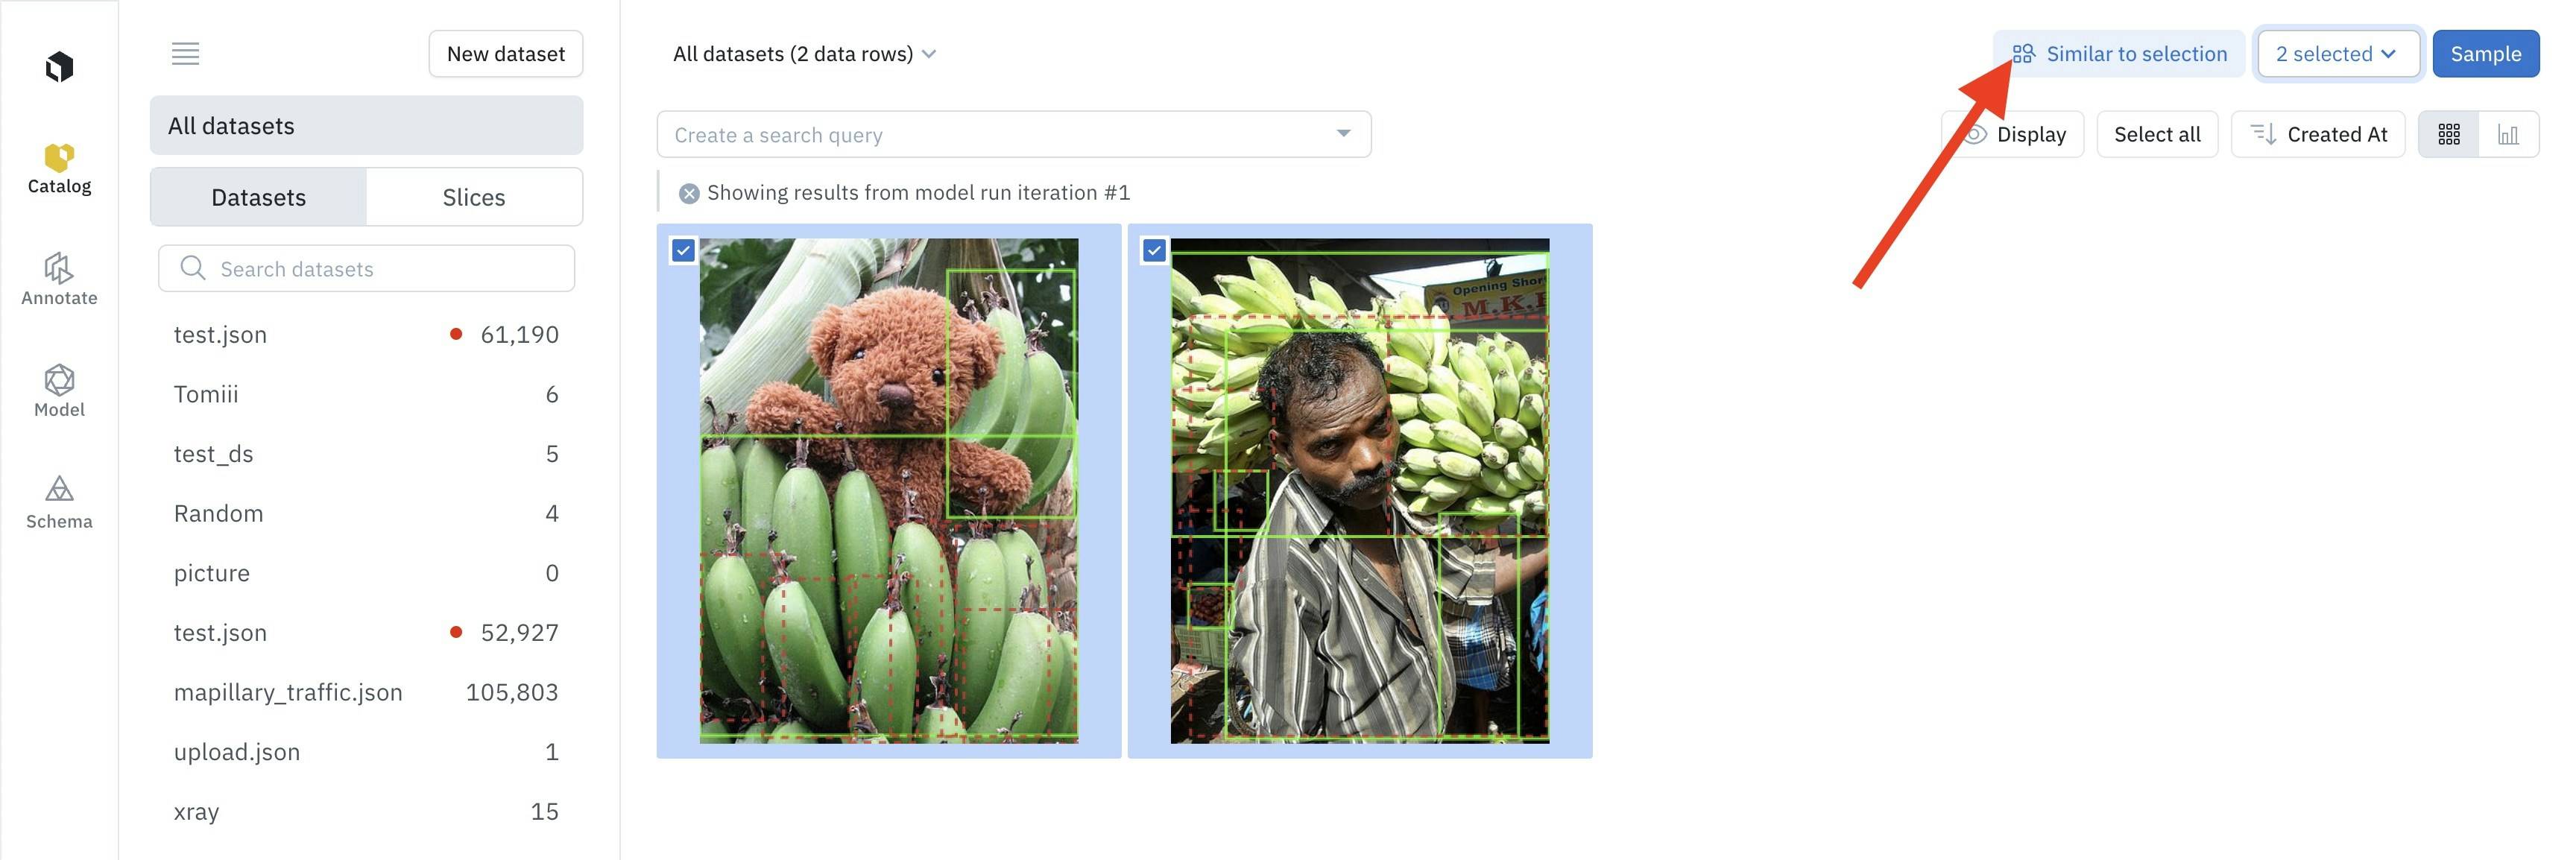Uncheck the teddy bear image checkbox
This screenshot has width=2576, height=860.
point(683,251)
